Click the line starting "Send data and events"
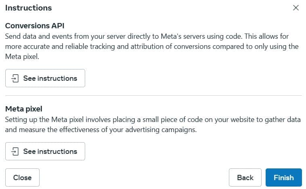Screen dimensions: 306x189 pyautogui.click(x=147, y=36)
